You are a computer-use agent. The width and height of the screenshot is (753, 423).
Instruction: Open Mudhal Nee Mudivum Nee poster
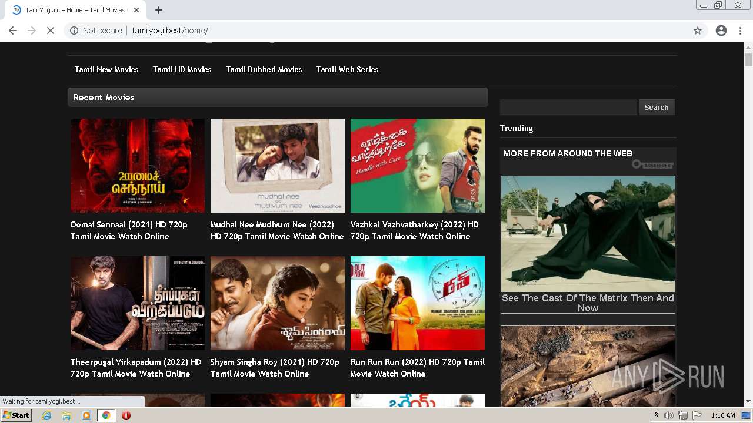coord(278,166)
